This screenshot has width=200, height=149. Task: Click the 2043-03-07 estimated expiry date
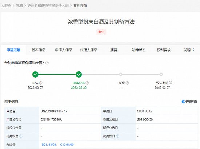click(x=162, y=87)
